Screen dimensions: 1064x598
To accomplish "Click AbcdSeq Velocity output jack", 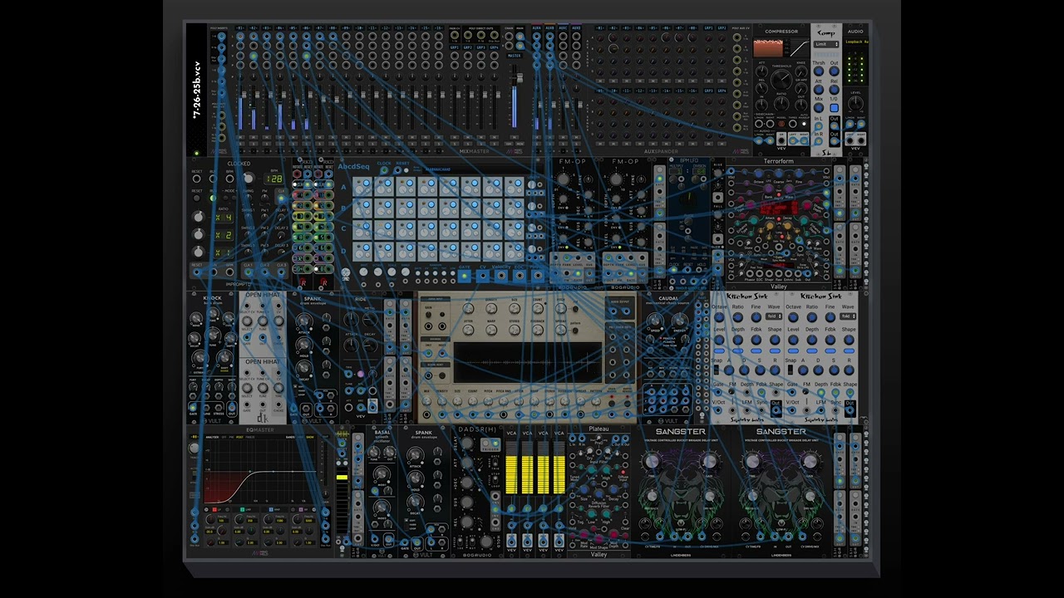I will [x=501, y=276].
